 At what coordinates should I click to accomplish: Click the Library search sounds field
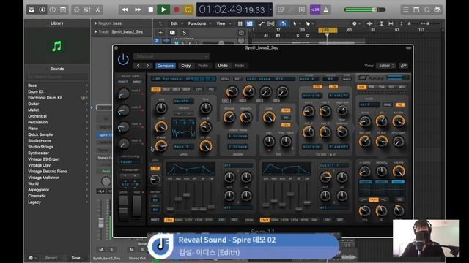coord(57,77)
